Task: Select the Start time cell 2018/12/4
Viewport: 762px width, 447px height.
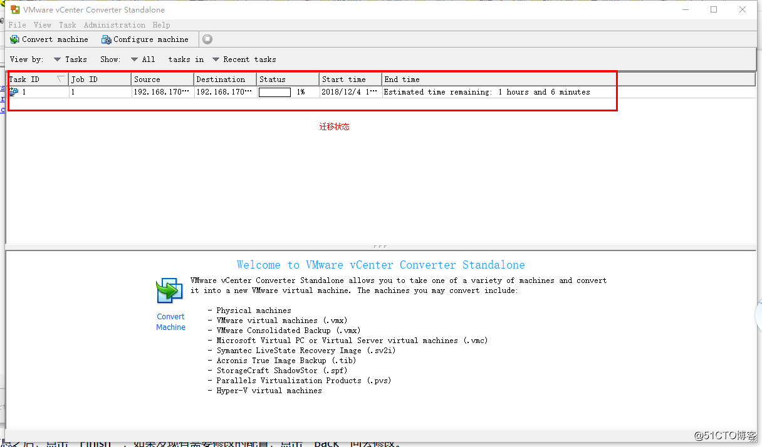Action: pos(350,92)
